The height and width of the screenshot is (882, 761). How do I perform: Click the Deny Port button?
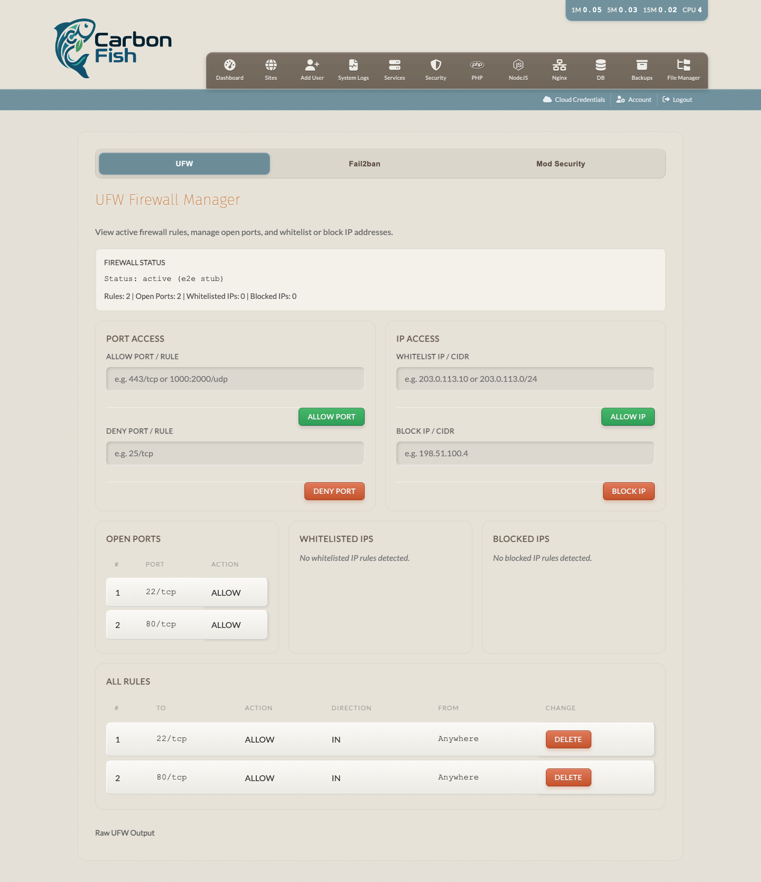[335, 491]
